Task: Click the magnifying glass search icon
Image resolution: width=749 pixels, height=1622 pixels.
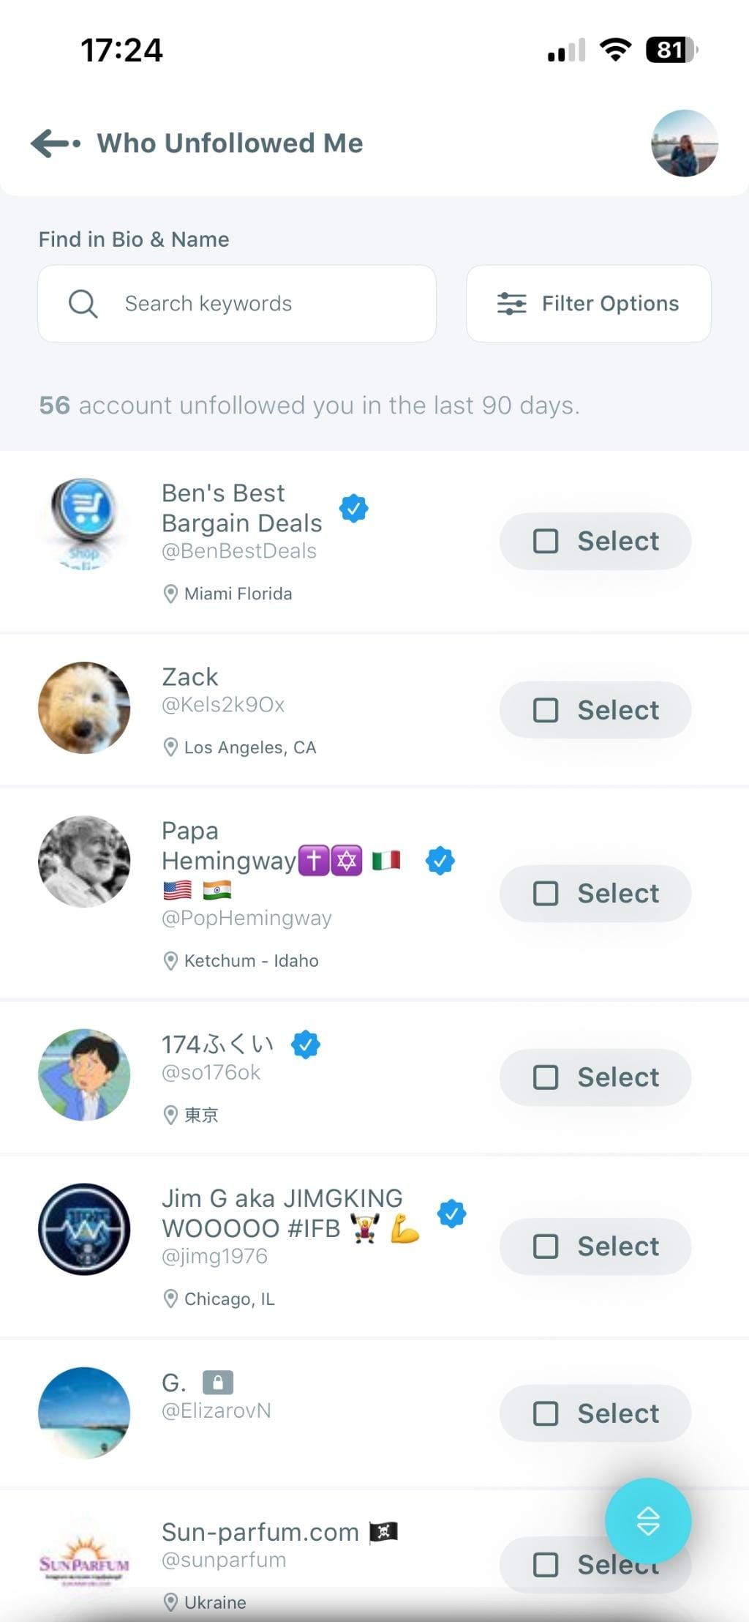Action: click(83, 303)
